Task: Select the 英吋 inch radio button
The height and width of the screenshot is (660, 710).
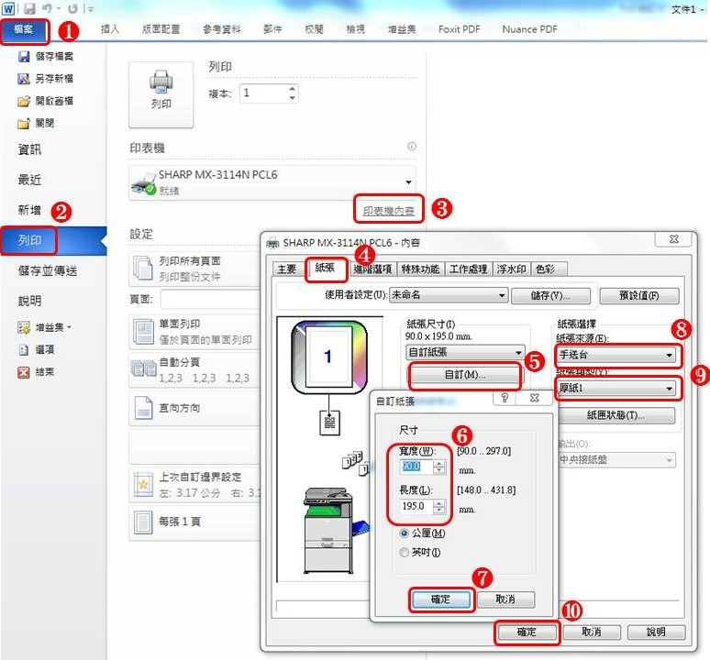Action: click(405, 552)
